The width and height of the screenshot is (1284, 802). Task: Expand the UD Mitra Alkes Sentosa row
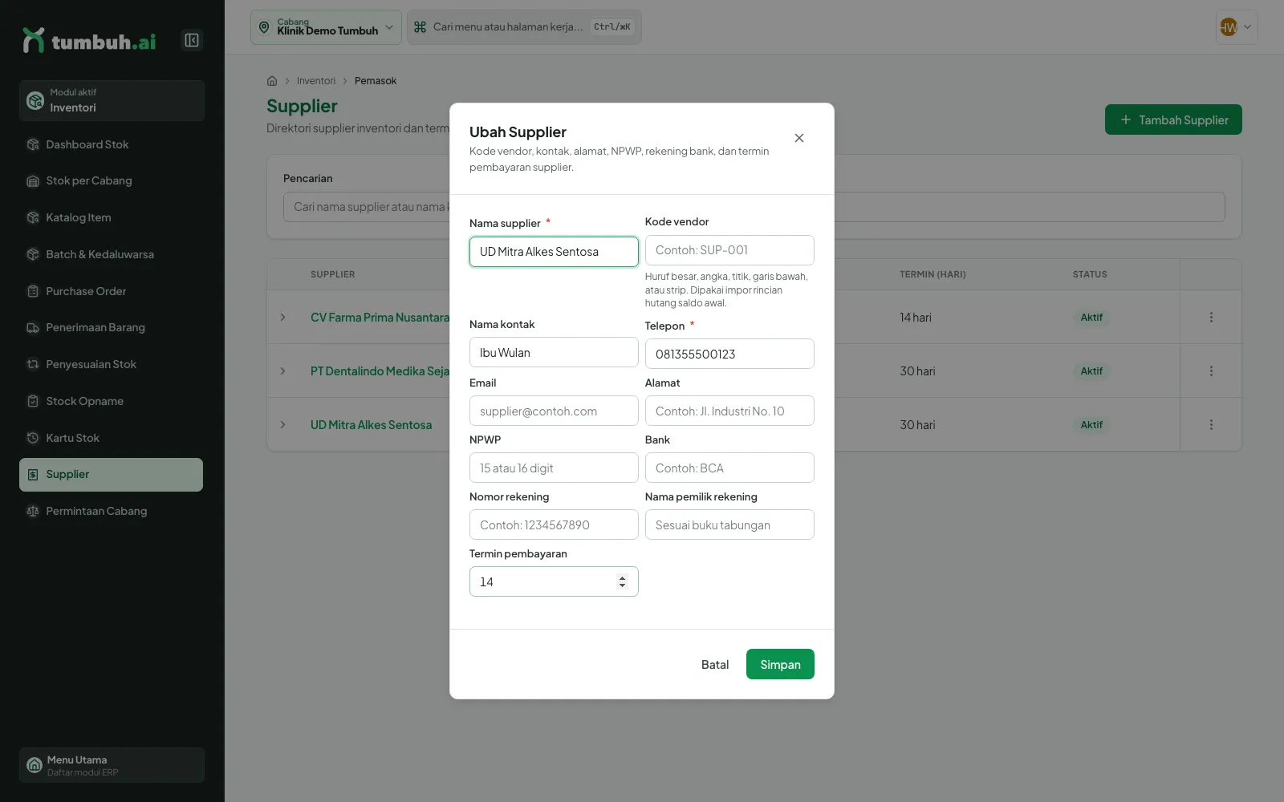tap(282, 425)
